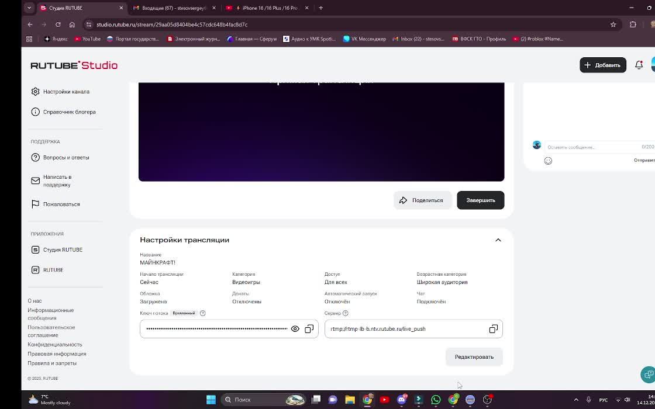
Task: Open the floating support chat widget
Action: click(648, 374)
